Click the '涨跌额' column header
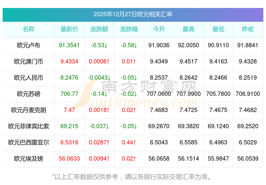Image resolution: width=266 pixels, height=185 pixels. [99, 29]
